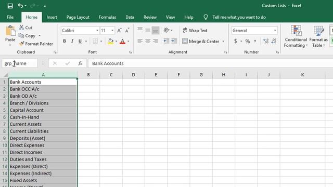The image size is (333, 187).
Task: Toggle Align Left icon
Action: coord(140,41)
